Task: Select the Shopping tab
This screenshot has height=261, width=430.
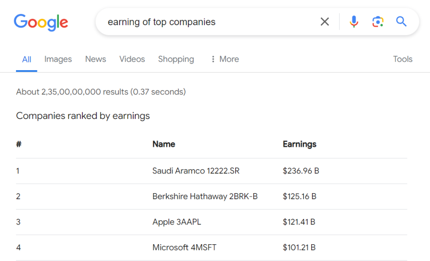Action: coord(176,59)
